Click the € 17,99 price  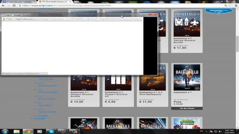click(x=180, y=48)
